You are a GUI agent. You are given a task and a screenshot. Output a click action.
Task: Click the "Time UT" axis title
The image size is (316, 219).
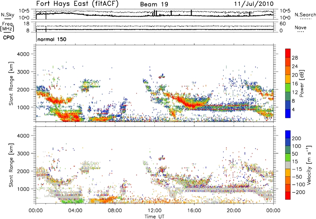click(x=154, y=217)
